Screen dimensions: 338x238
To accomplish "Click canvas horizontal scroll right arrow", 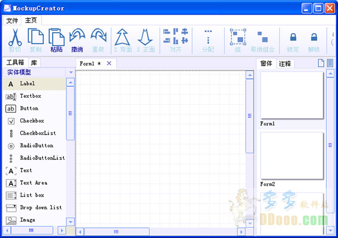I will pos(241,232).
